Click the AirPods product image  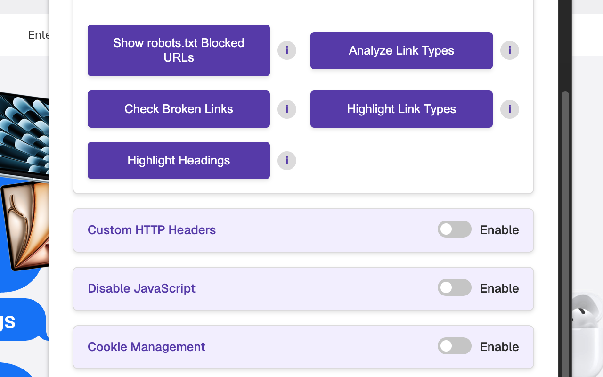[x=587, y=325]
